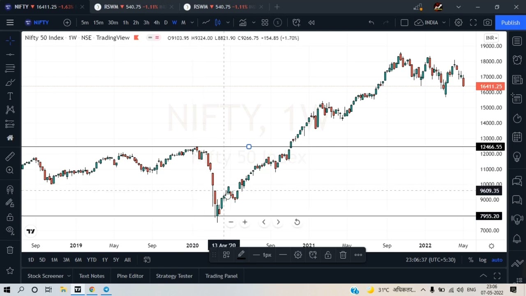Take a chart snapshot with camera icon
Screen dimensions: 526x296
point(487,23)
